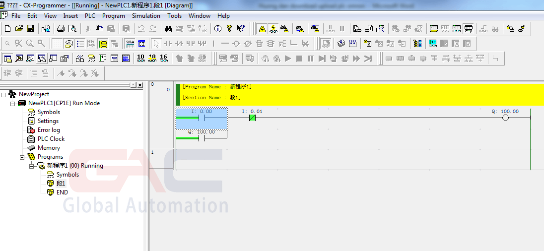
Task: Open the workspace panel dropdown arrow
Action: click(x=134, y=85)
